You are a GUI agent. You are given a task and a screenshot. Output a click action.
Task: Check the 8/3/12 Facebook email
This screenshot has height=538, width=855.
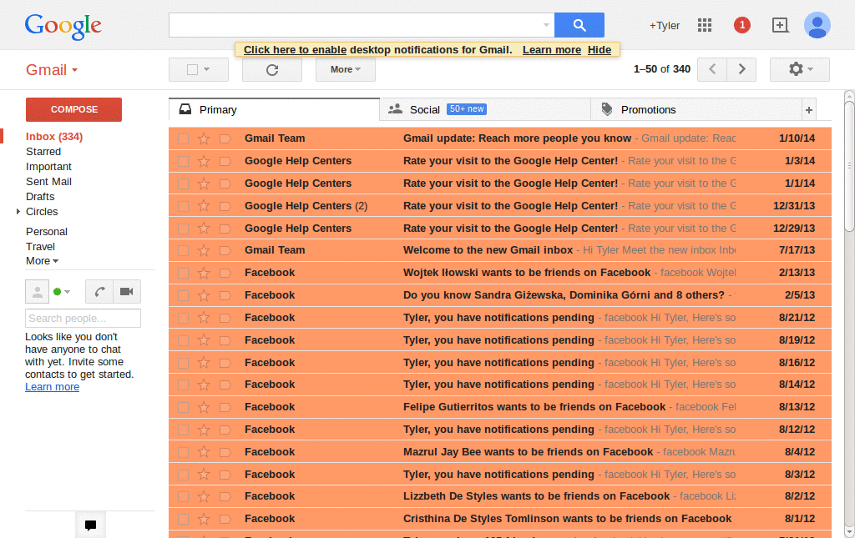(183, 475)
